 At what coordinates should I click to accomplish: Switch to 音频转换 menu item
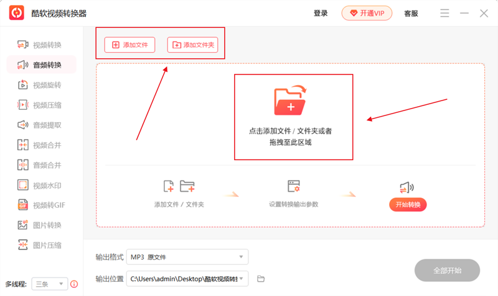(41, 65)
